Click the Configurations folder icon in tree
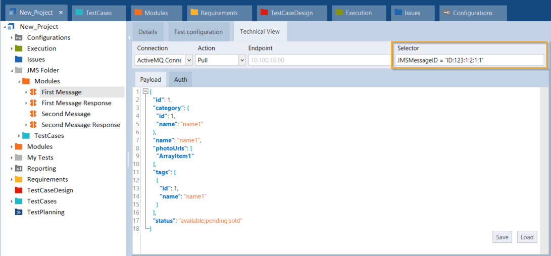The width and height of the screenshot is (551, 256). click(19, 38)
